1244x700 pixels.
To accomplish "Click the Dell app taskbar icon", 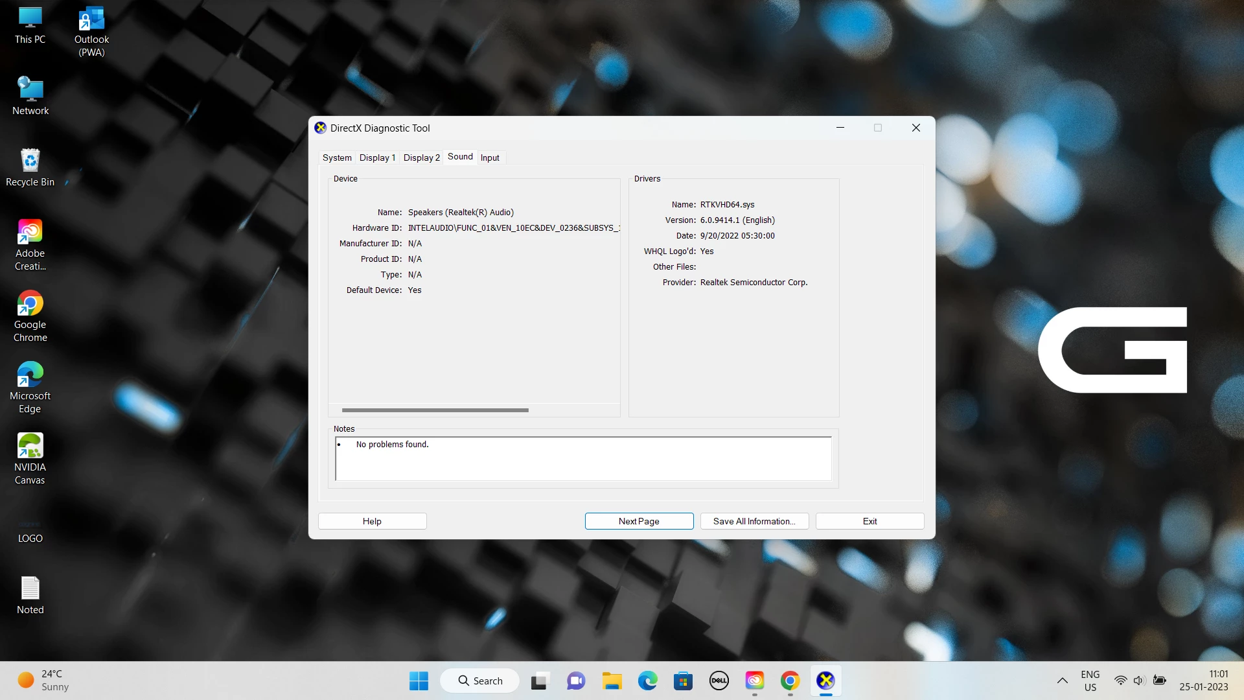I will [x=719, y=681].
